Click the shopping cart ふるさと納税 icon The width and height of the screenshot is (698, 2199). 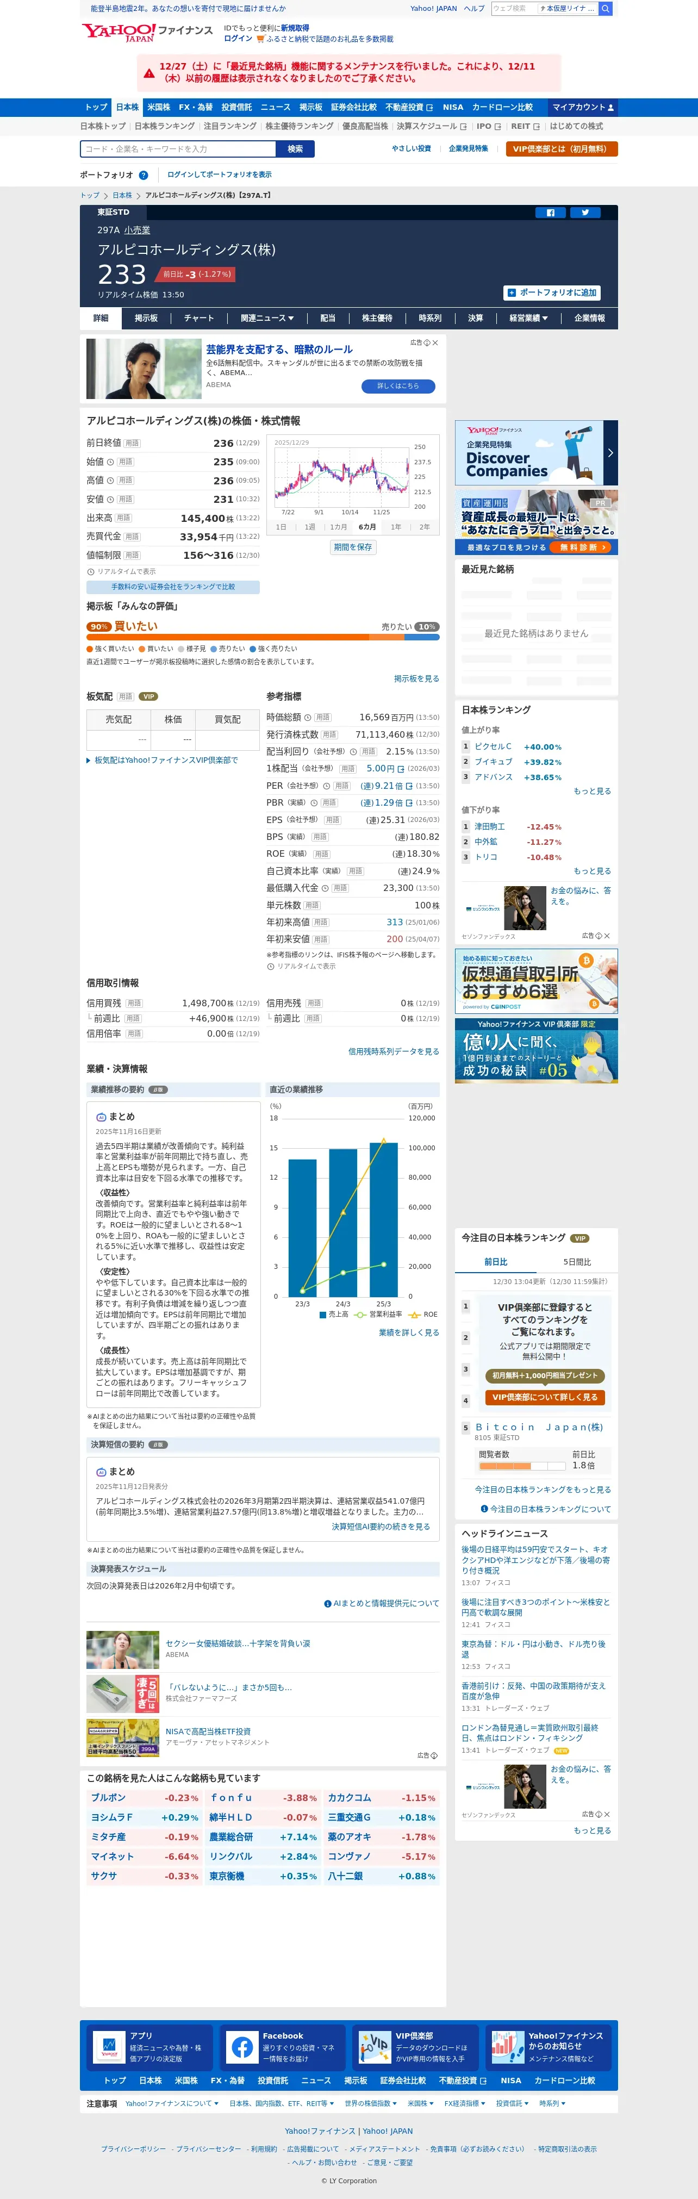tap(260, 39)
